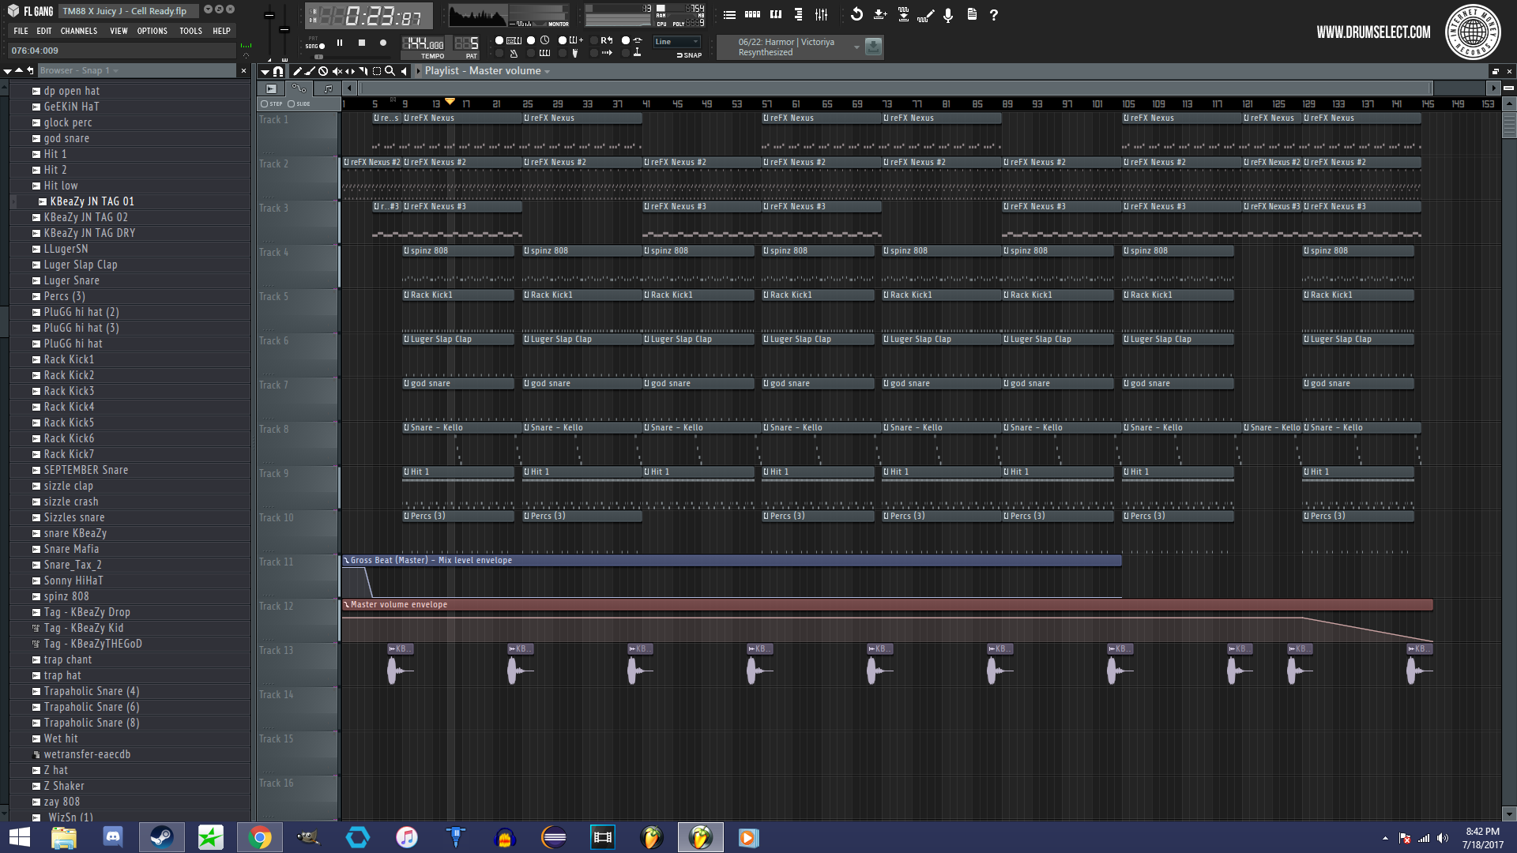1517x853 pixels.
Task: Adjust the master pitch slider
Action: point(284,32)
